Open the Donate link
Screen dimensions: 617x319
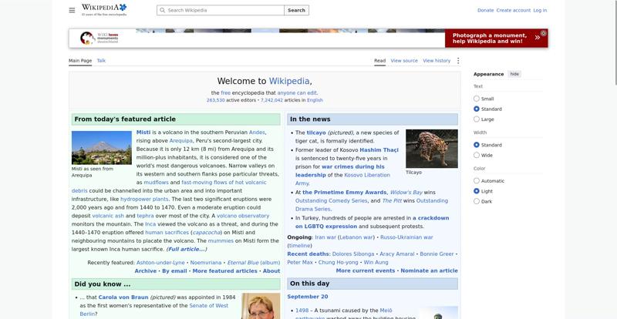(486, 10)
